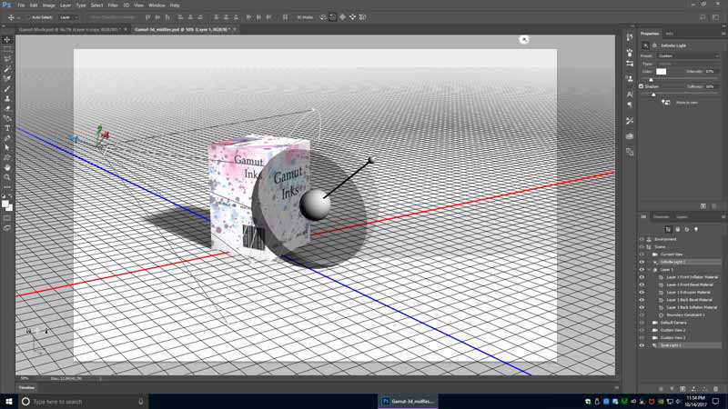Open the Window menu
This screenshot has width=728, height=409.
coord(157,5)
